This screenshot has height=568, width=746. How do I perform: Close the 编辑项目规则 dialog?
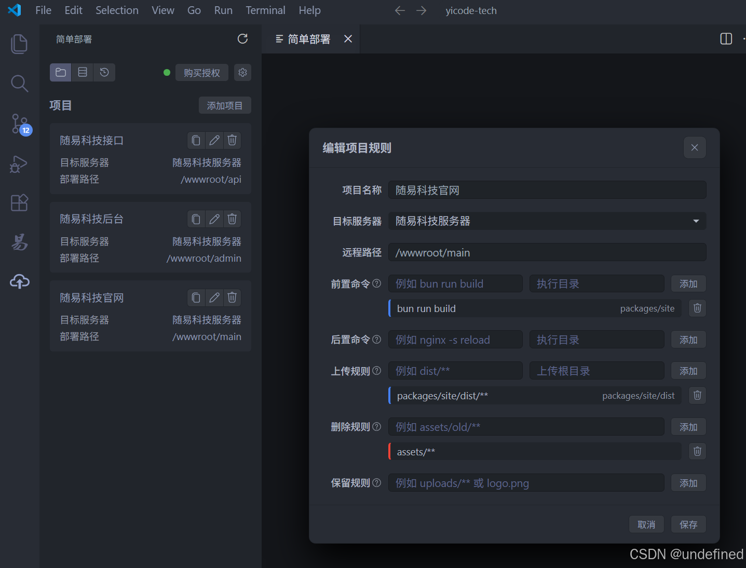(x=695, y=148)
